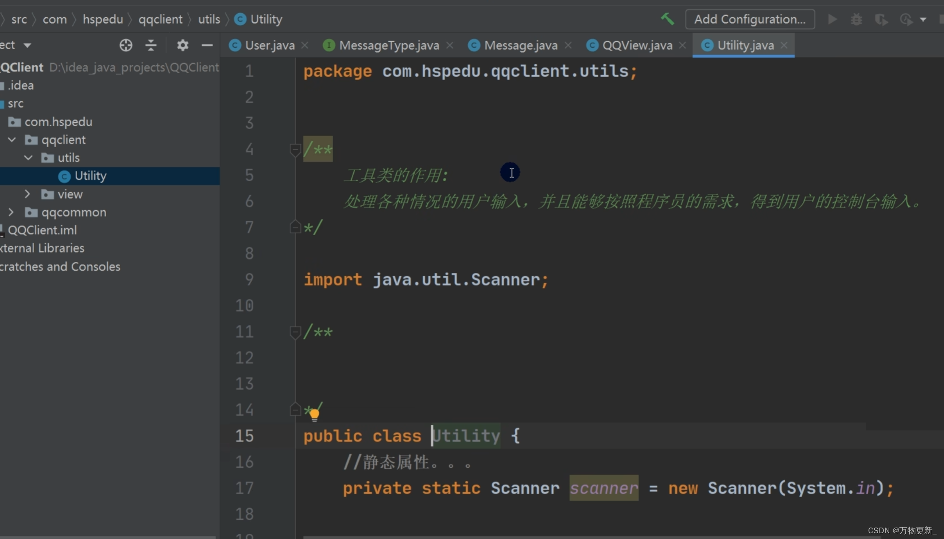Image resolution: width=944 pixels, height=539 pixels.
Task: Expand the com.hspedu package node
Action: 58,121
